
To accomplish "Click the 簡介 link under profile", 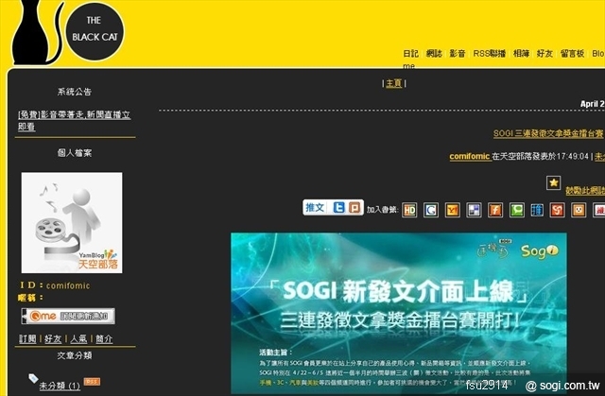I will point(104,339).
